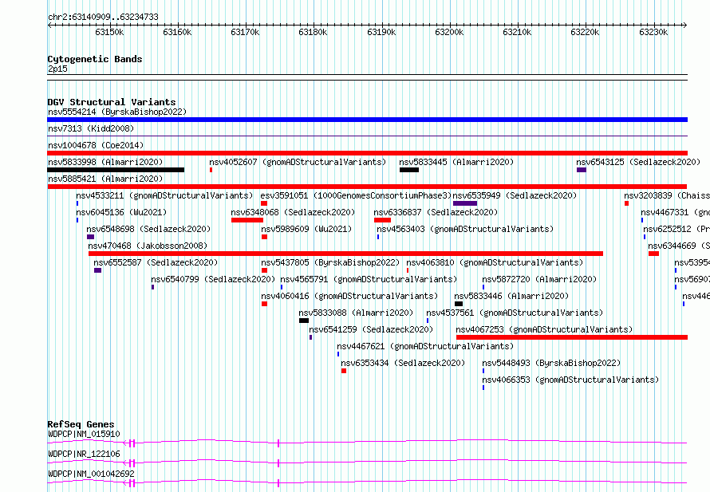Screen dimensions: 710x492
Task: Open nsv4066353 gnomAD variant label
Action: pos(570,380)
